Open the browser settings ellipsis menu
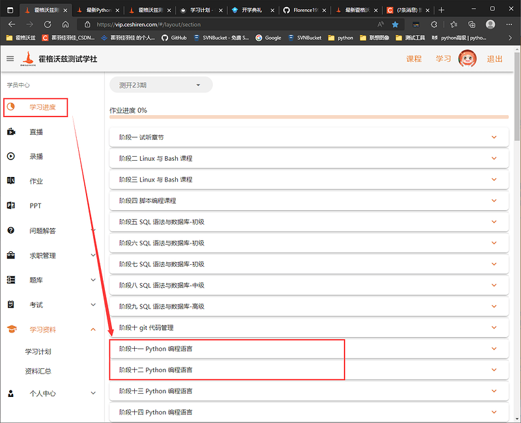The image size is (521, 423). tap(509, 24)
